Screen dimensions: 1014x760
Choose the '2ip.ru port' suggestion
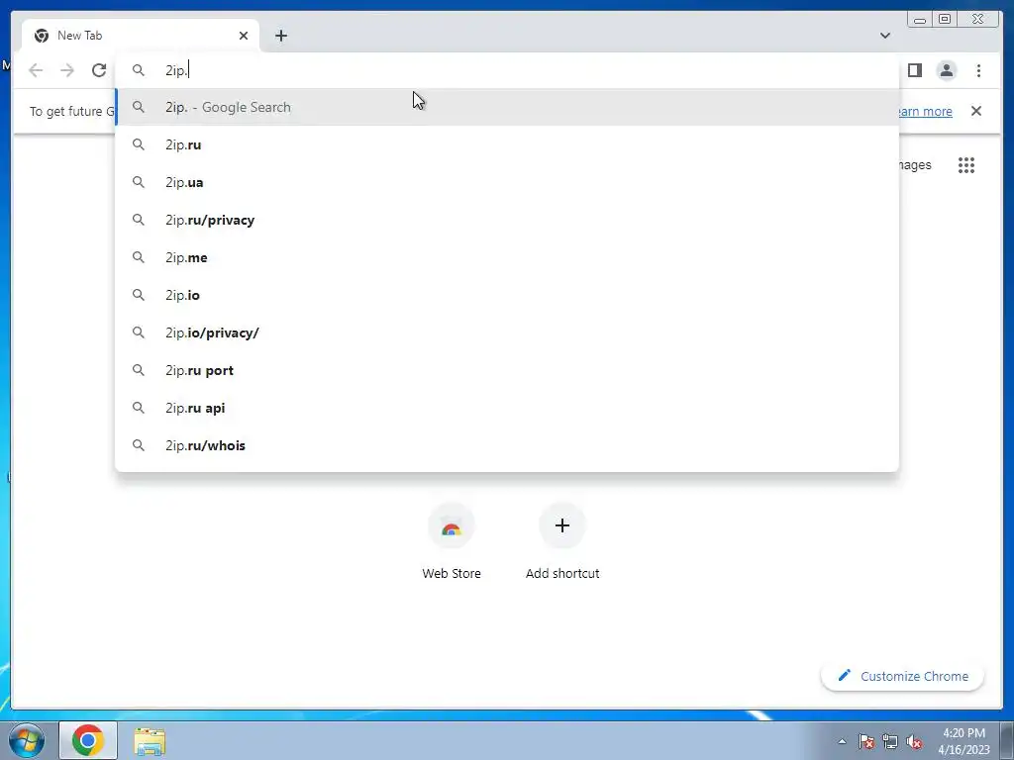pyautogui.click(x=507, y=370)
